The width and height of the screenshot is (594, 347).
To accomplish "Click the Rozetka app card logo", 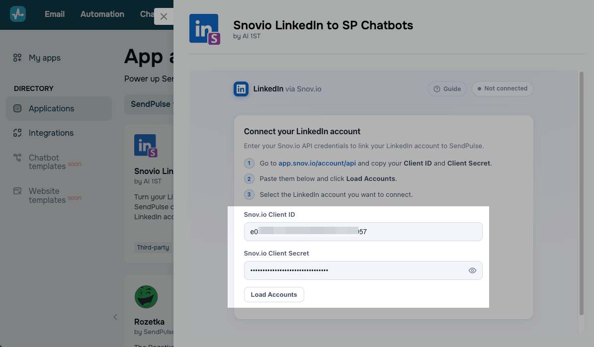I will coord(146,297).
